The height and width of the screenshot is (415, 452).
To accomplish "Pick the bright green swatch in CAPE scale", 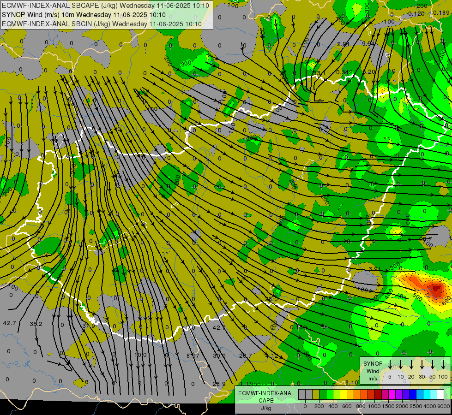I will pos(330,394).
